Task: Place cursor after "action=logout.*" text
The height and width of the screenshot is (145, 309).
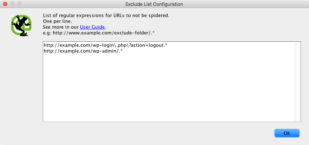Action: (x=168, y=45)
